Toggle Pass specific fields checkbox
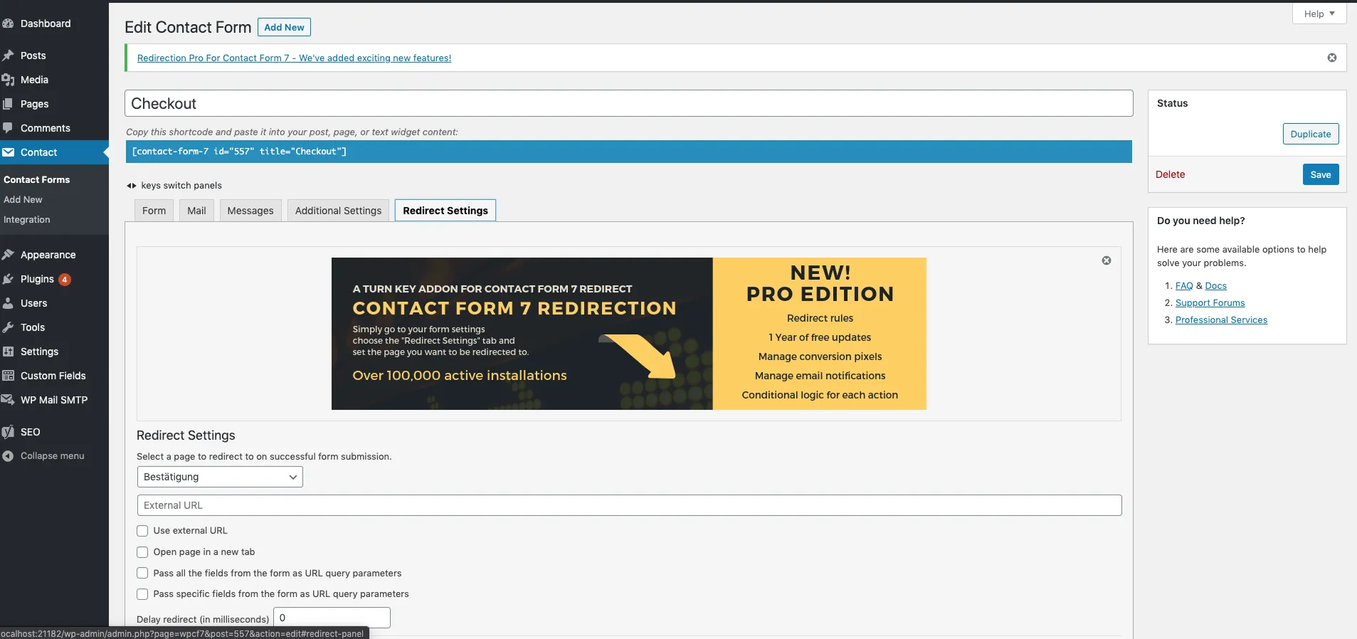1357x639 pixels. (142, 594)
